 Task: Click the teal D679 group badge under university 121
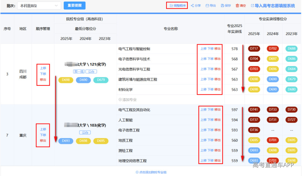101,80
